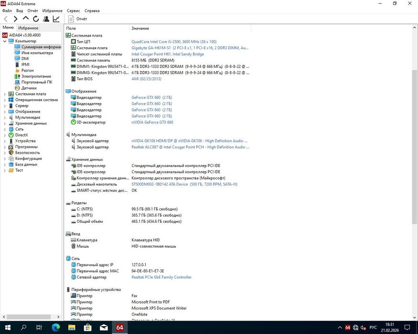Open the Realtek ALC887 audio adapter link
Screen dimensions: 418x334
point(190,147)
